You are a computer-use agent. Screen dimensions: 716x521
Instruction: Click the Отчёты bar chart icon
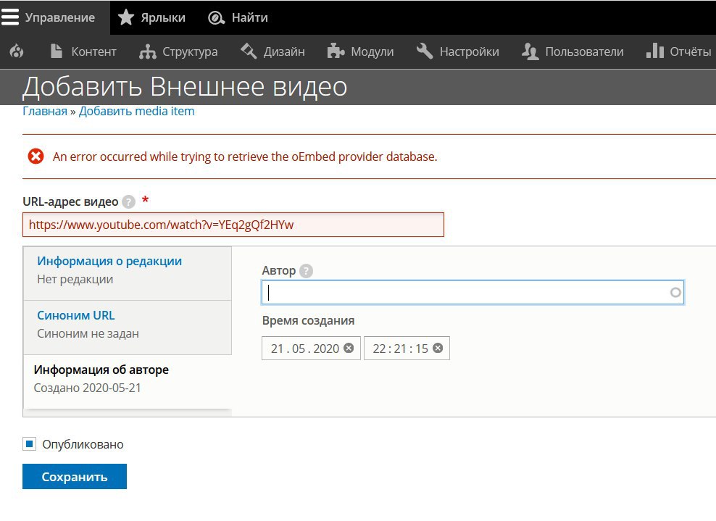coord(655,51)
